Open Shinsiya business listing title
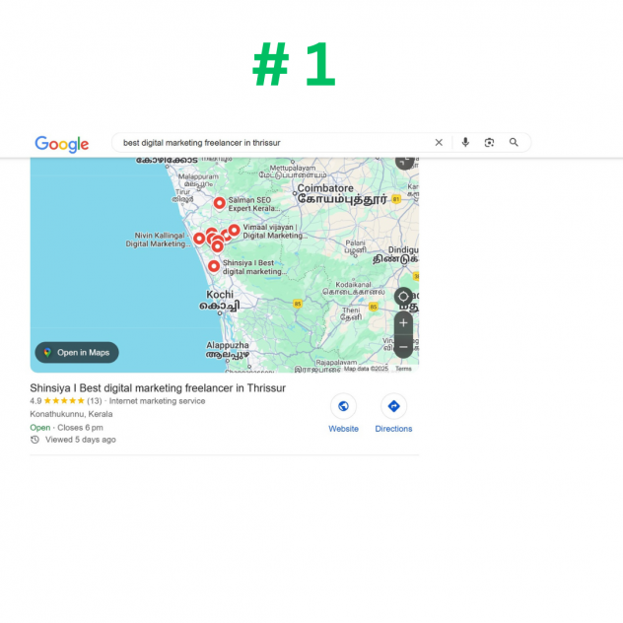 tap(158, 388)
